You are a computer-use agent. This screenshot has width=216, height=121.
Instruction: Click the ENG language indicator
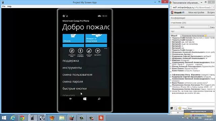200,118
